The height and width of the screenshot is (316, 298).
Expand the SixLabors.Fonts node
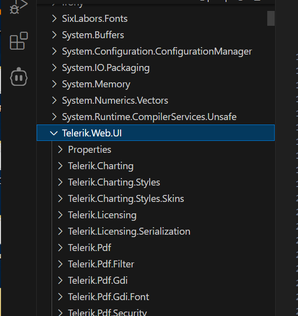point(54,18)
